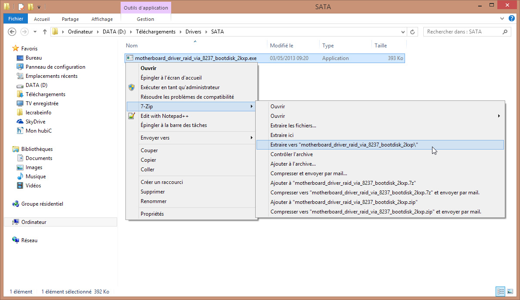Open the Accueil ribbon tab
Image resolution: width=520 pixels, height=300 pixels.
tap(41, 19)
